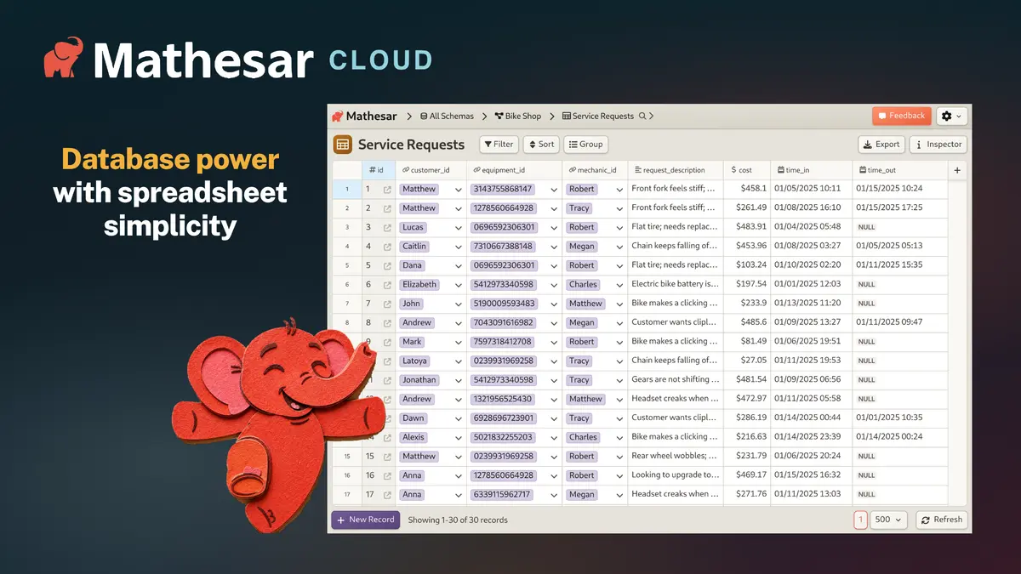Expand the customer dropdown for Lucas
The width and height of the screenshot is (1021, 574).
pyautogui.click(x=459, y=227)
